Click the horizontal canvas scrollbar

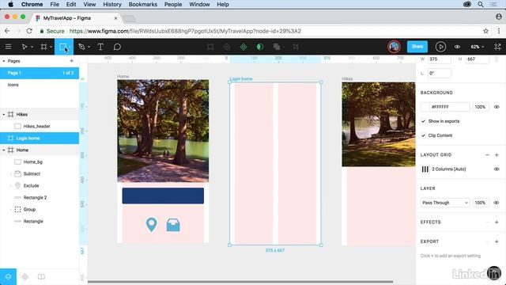(240, 282)
